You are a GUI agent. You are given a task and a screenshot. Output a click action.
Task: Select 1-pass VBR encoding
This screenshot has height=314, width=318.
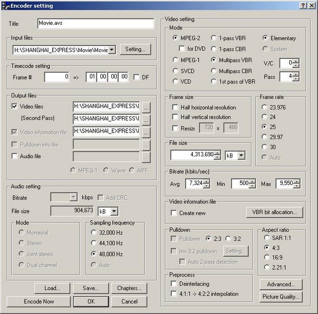pyautogui.click(x=213, y=38)
